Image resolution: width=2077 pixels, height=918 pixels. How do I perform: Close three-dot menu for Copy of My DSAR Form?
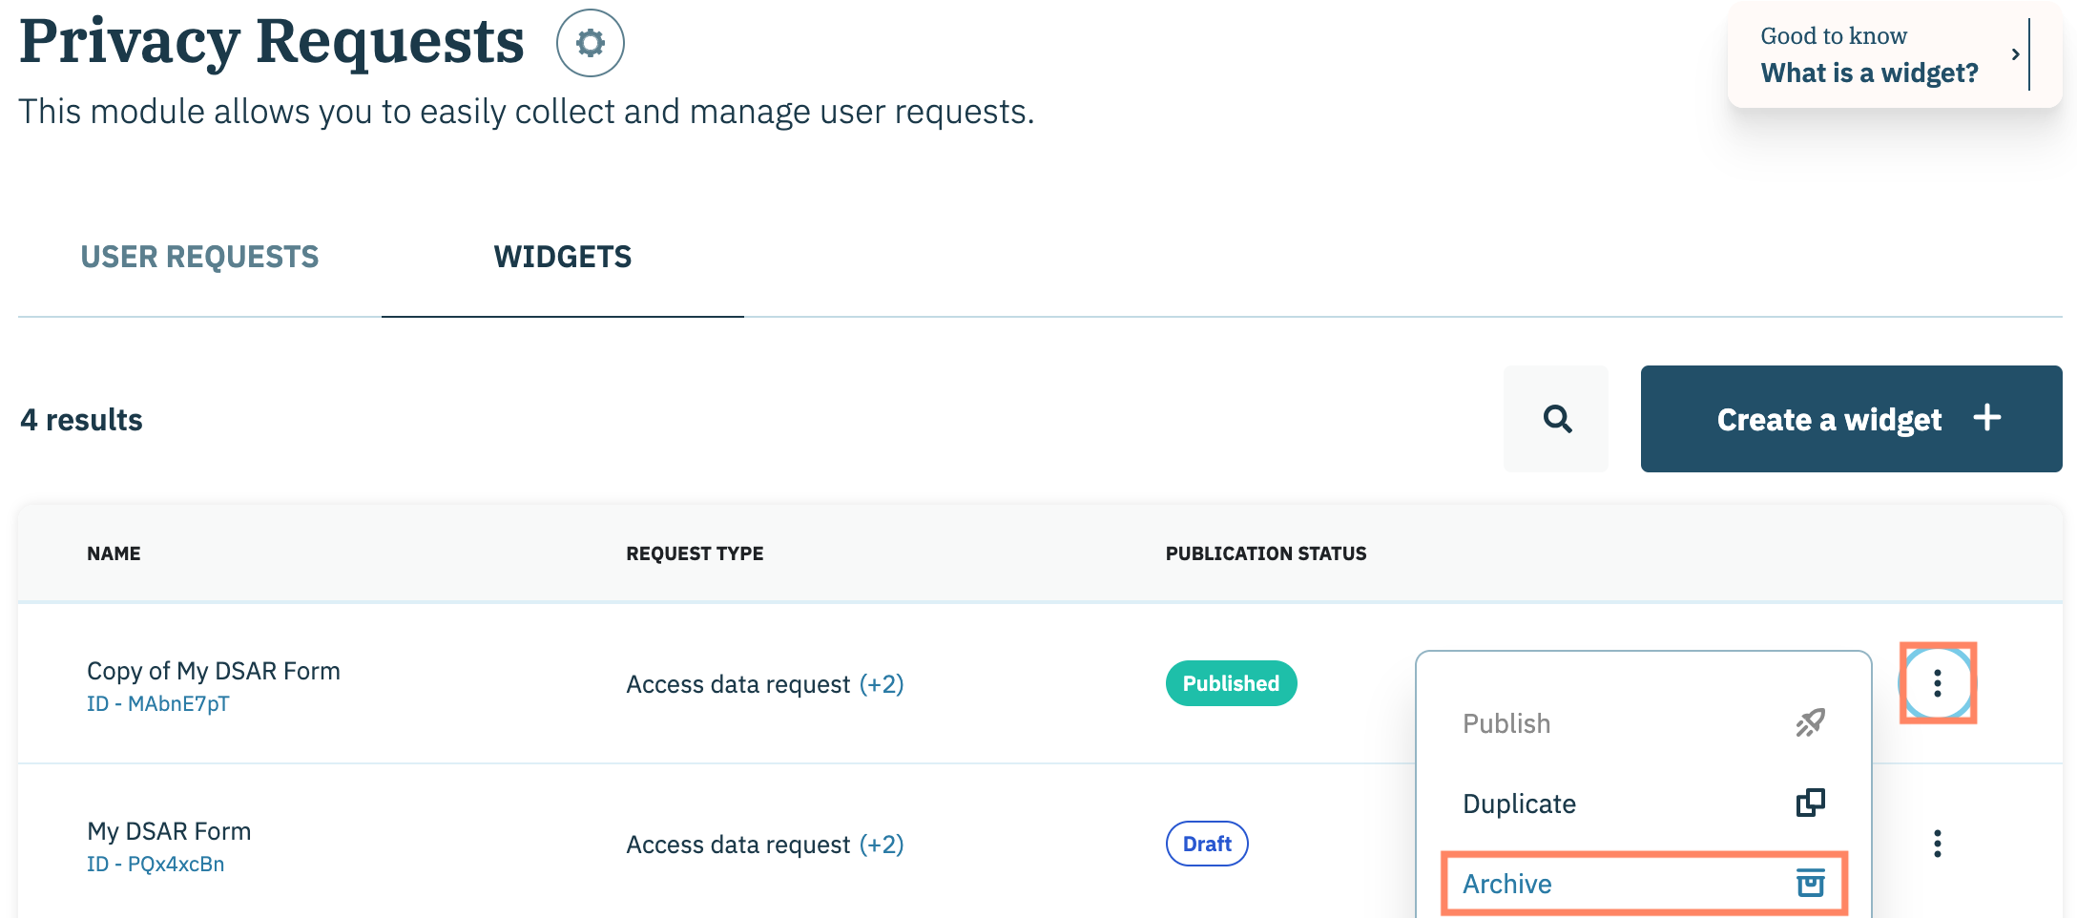point(1937,683)
